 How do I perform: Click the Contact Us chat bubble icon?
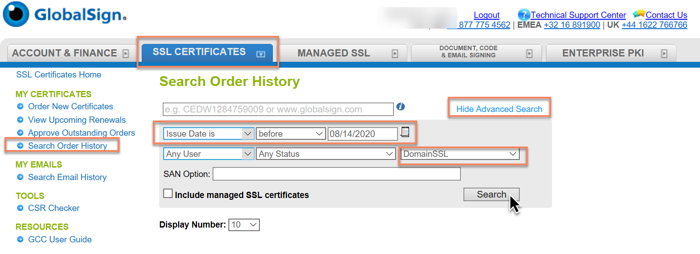(639, 15)
